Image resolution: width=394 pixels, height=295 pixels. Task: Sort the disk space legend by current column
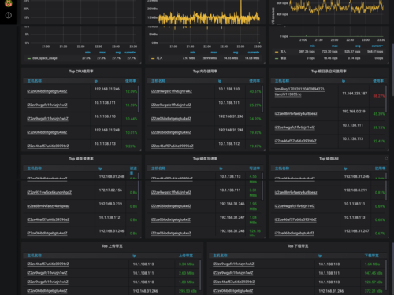[x=129, y=53]
